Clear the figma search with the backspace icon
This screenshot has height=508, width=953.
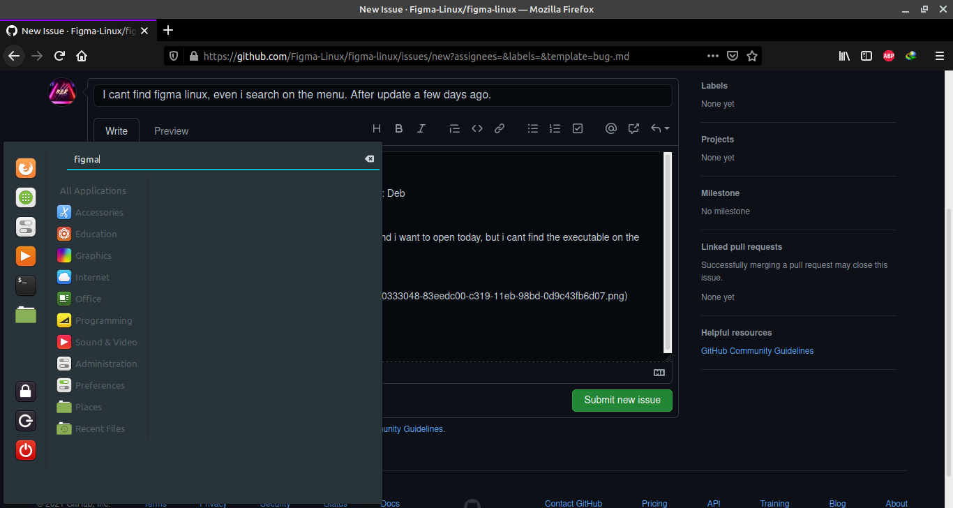pos(370,159)
